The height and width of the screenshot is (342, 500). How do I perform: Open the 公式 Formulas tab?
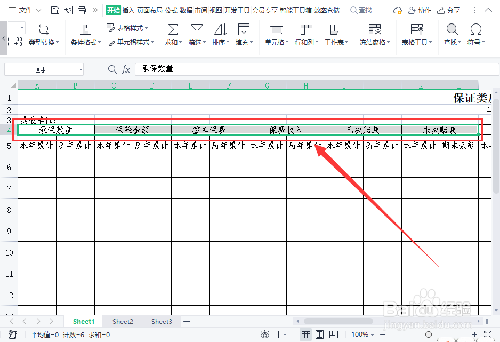point(171,11)
